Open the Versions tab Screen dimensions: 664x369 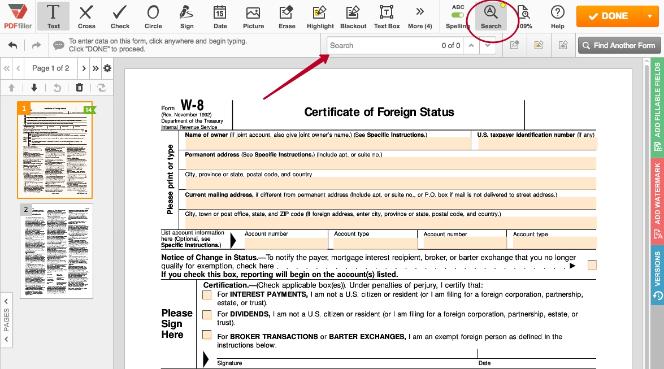[657, 275]
